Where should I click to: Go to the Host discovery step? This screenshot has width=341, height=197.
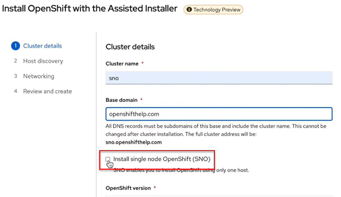(43, 61)
